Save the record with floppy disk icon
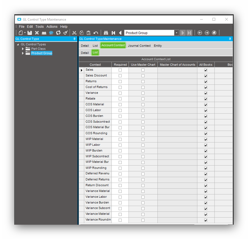Viewport: 248px width, 239px height. (x=30, y=33)
